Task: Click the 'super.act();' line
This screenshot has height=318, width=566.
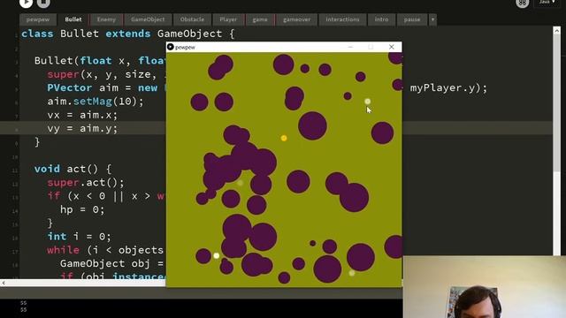Action: (x=86, y=183)
